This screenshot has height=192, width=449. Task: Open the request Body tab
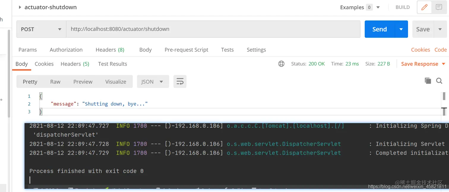tap(146, 50)
